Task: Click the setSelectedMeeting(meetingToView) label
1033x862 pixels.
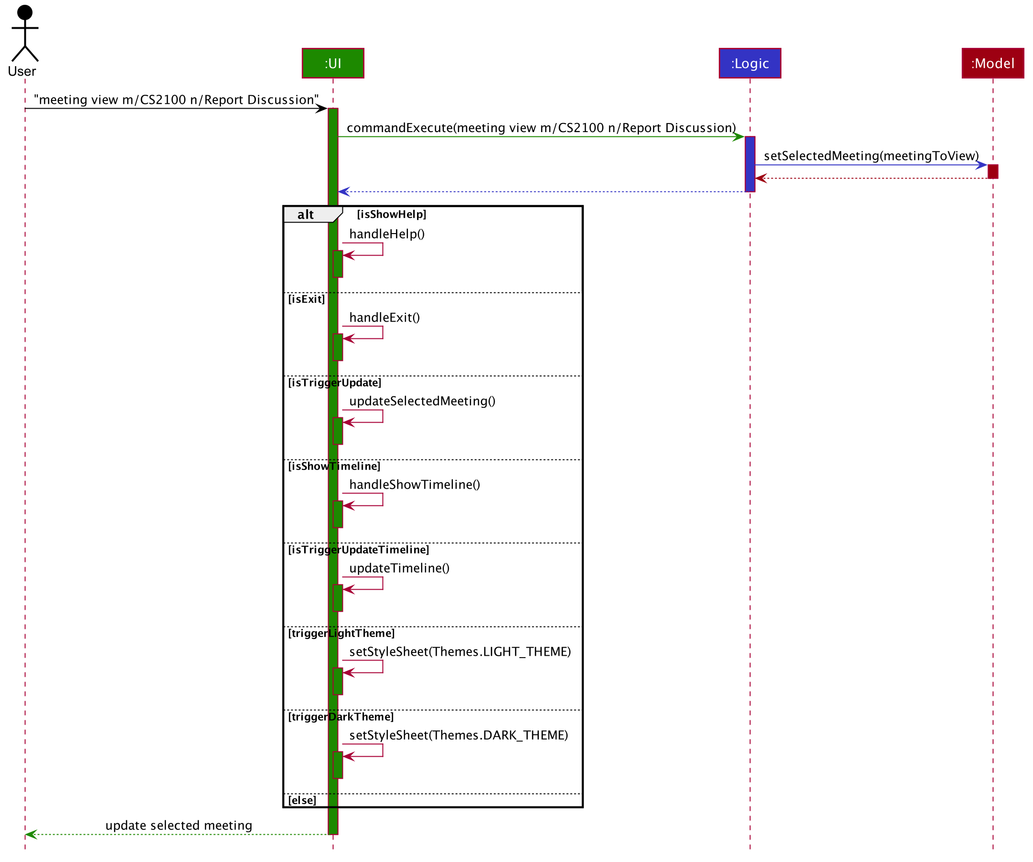Action: 871,156
